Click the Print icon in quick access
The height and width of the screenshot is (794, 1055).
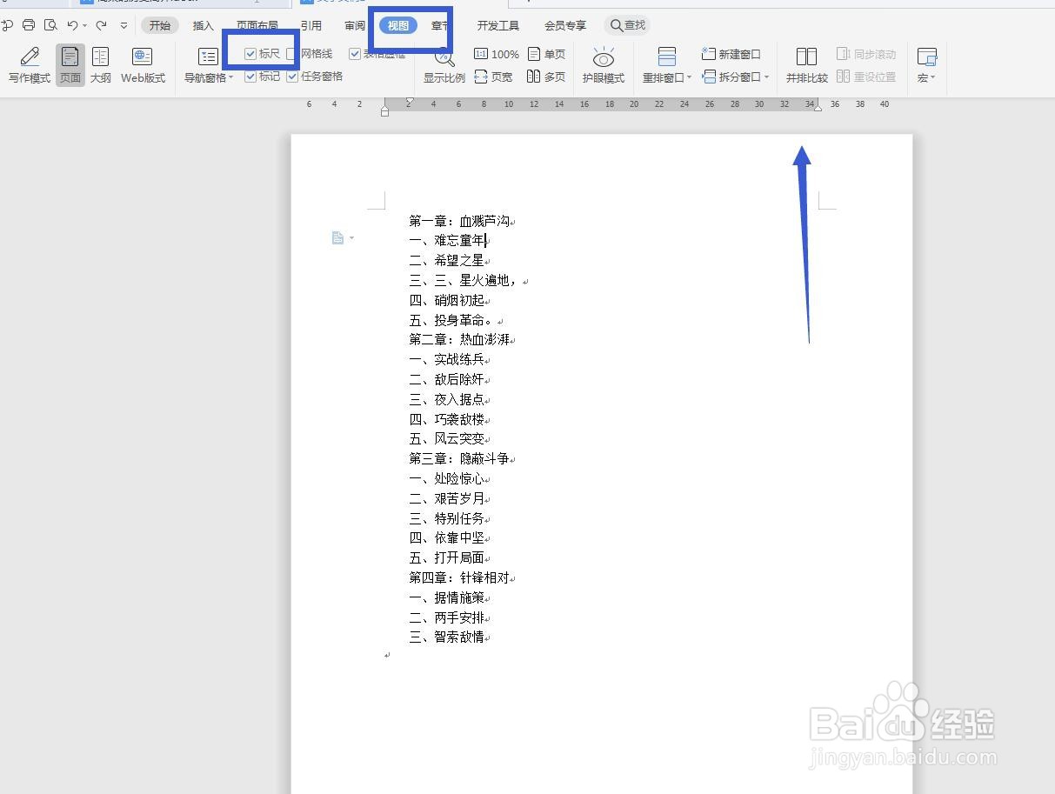point(29,25)
